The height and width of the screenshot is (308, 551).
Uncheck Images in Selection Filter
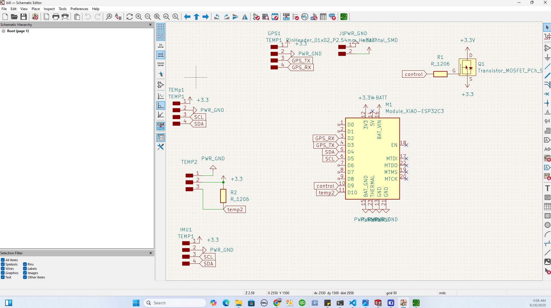tap(25, 273)
